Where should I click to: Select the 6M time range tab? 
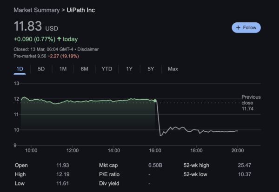(x=84, y=69)
